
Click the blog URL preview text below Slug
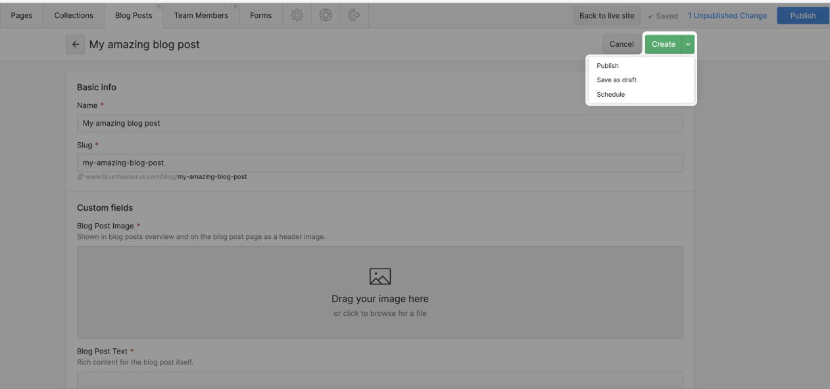(x=166, y=176)
